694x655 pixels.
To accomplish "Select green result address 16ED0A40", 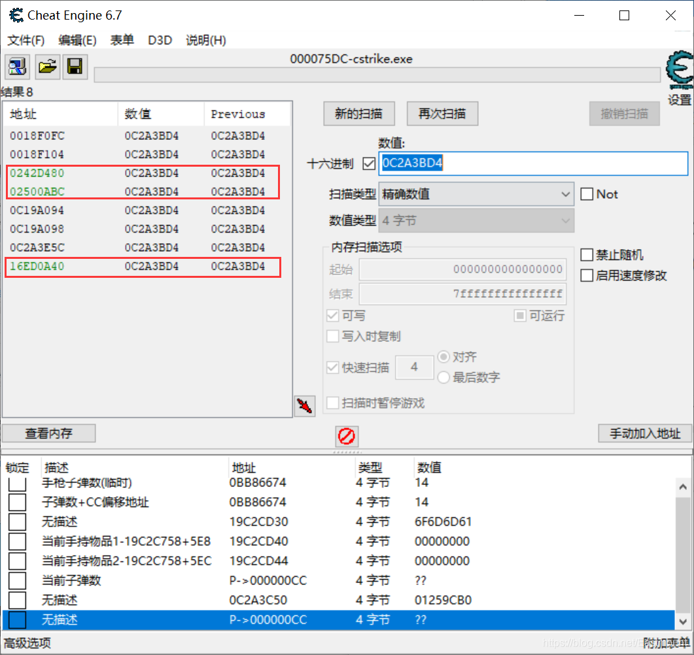I will (37, 267).
